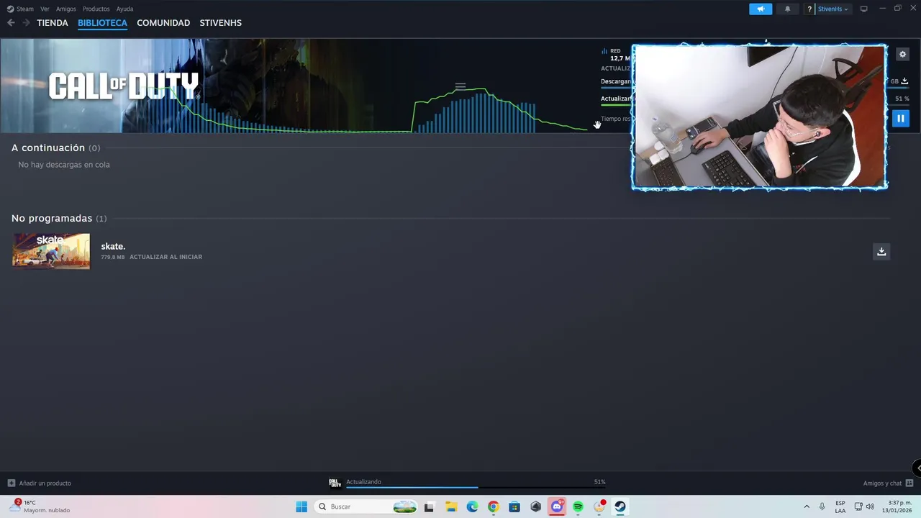Click the graph handle lines icon
921x518 pixels.
tap(460, 86)
